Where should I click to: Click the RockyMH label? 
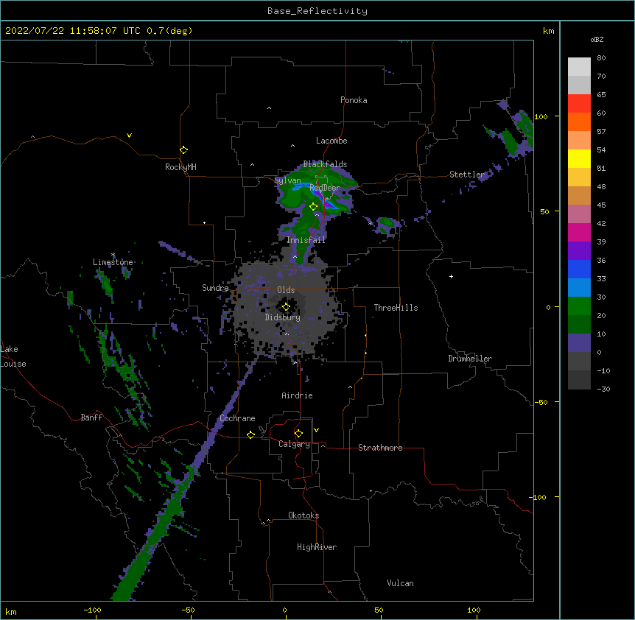[x=180, y=167]
